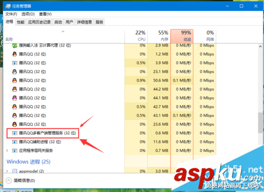Image resolution: width=264 pixels, height=192 pixels.
Task: Select 腾讯QQ辅助进程 (32 位) row
Action: 40,142
